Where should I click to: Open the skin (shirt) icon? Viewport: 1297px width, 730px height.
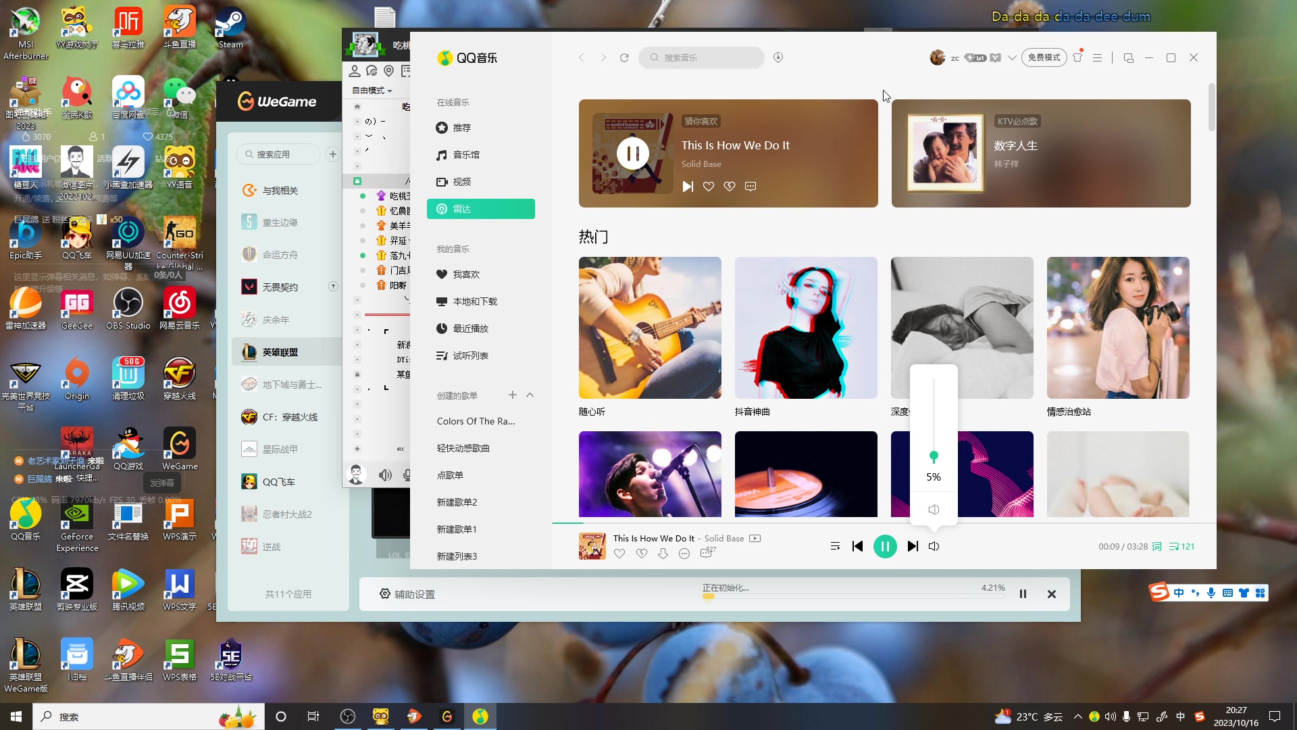click(1077, 57)
